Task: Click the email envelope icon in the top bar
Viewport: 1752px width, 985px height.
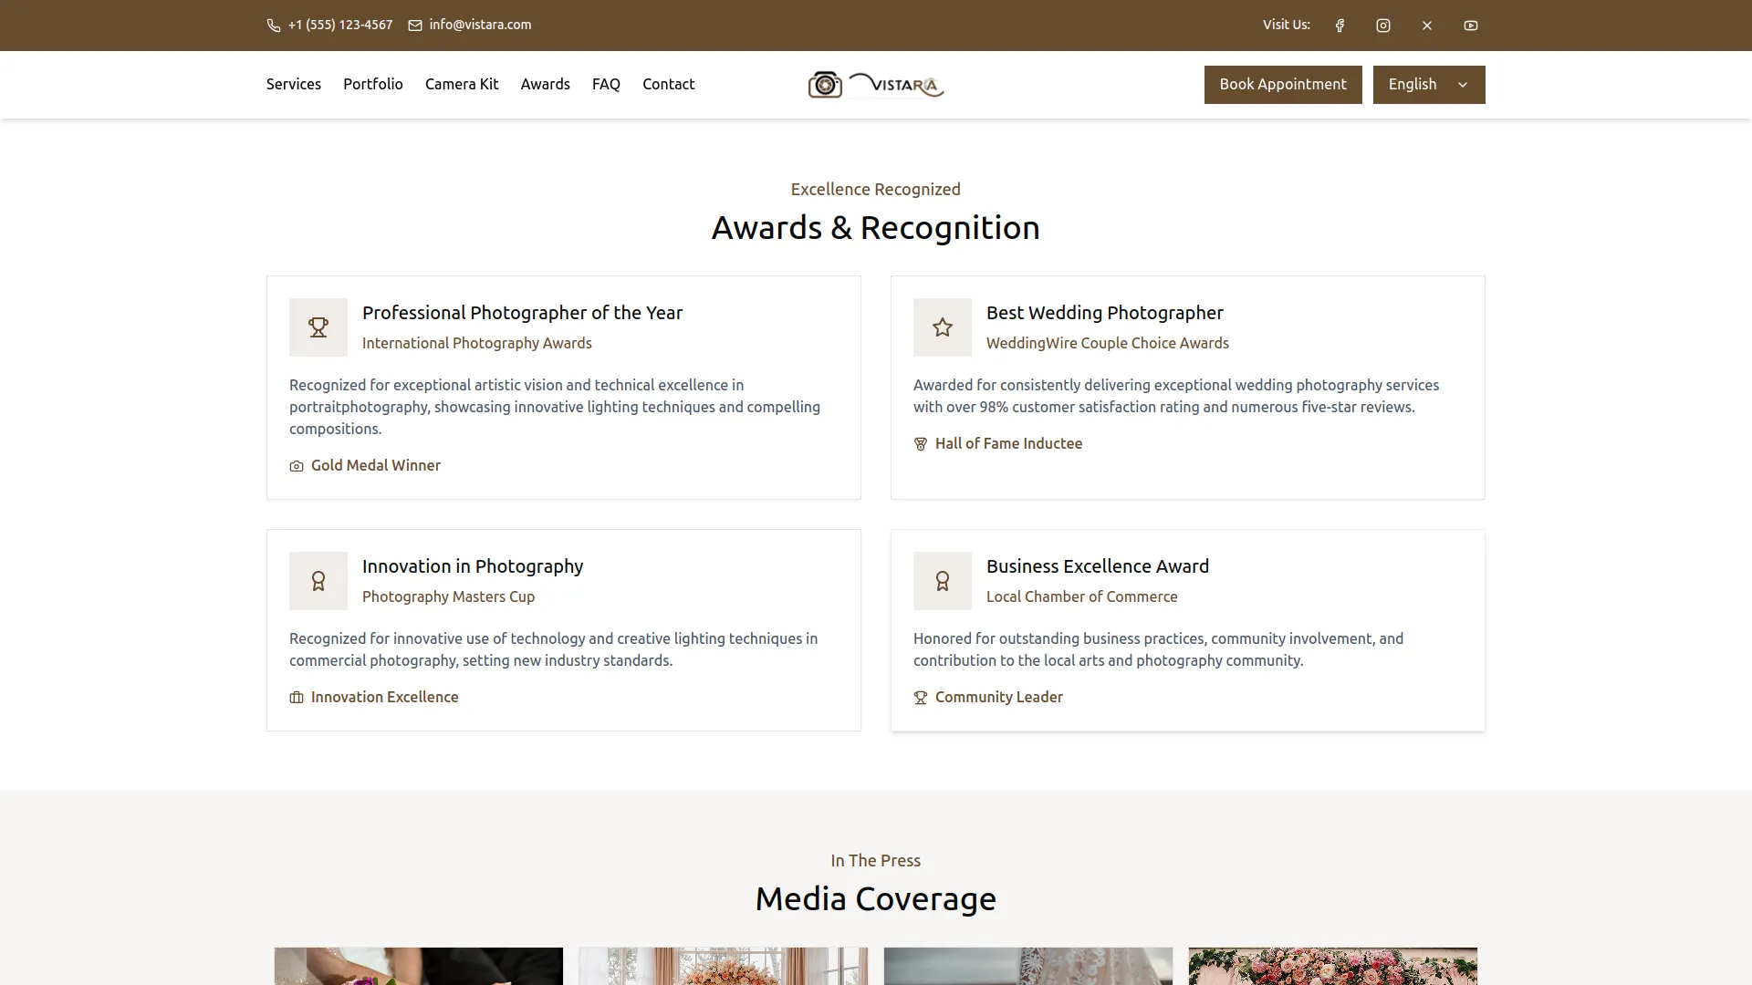Action: click(x=415, y=25)
